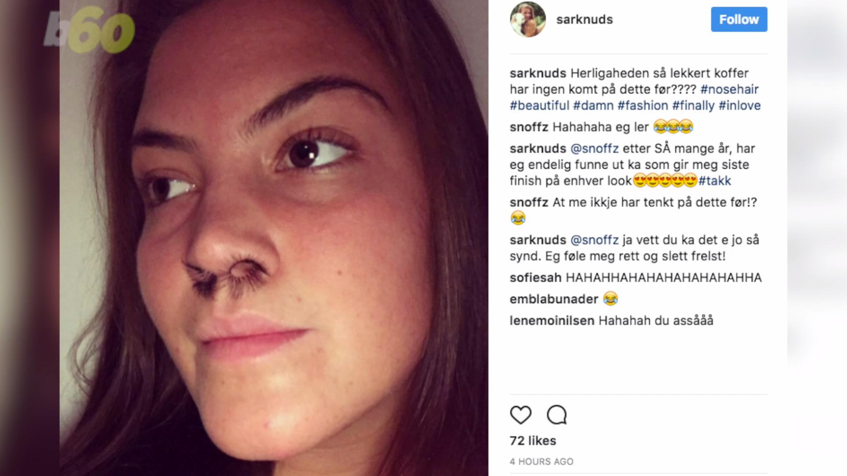Click the comment speech bubble icon
847x476 pixels.
557,415
